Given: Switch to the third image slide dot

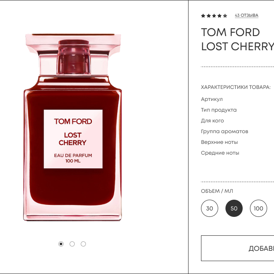Looking at the screenshot, I should point(83,244).
